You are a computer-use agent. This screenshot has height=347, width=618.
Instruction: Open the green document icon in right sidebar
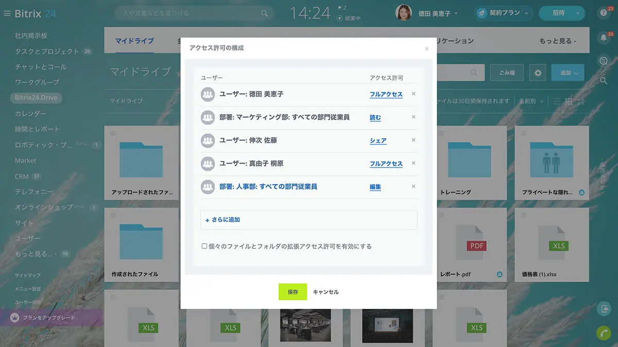click(604, 309)
